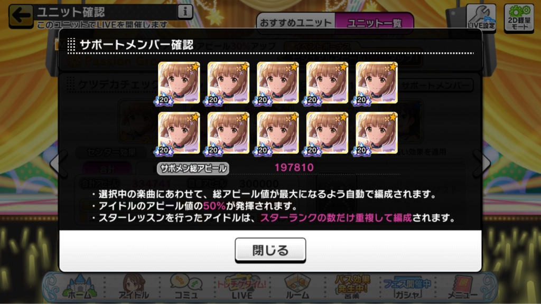Click the 閉じる button
This screenshot has width=541, height=304.
tap(270, 250)
